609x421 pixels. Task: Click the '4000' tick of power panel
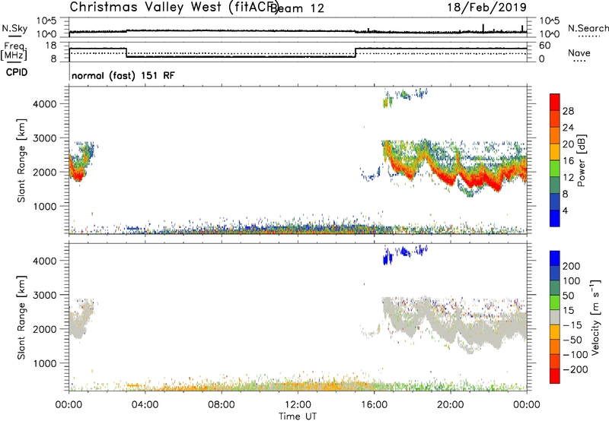[x=45, y=104]
